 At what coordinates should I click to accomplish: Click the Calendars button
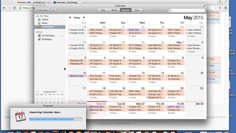pyautogui.click(x=43, y=10)
